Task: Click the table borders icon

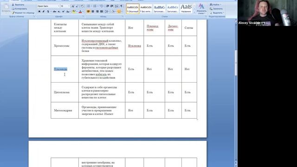Action: pos(119,12)
